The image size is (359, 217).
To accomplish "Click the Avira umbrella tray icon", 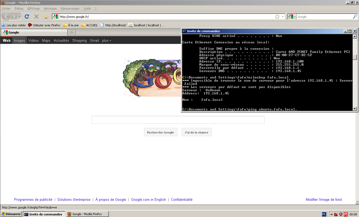I will [346, 214].
